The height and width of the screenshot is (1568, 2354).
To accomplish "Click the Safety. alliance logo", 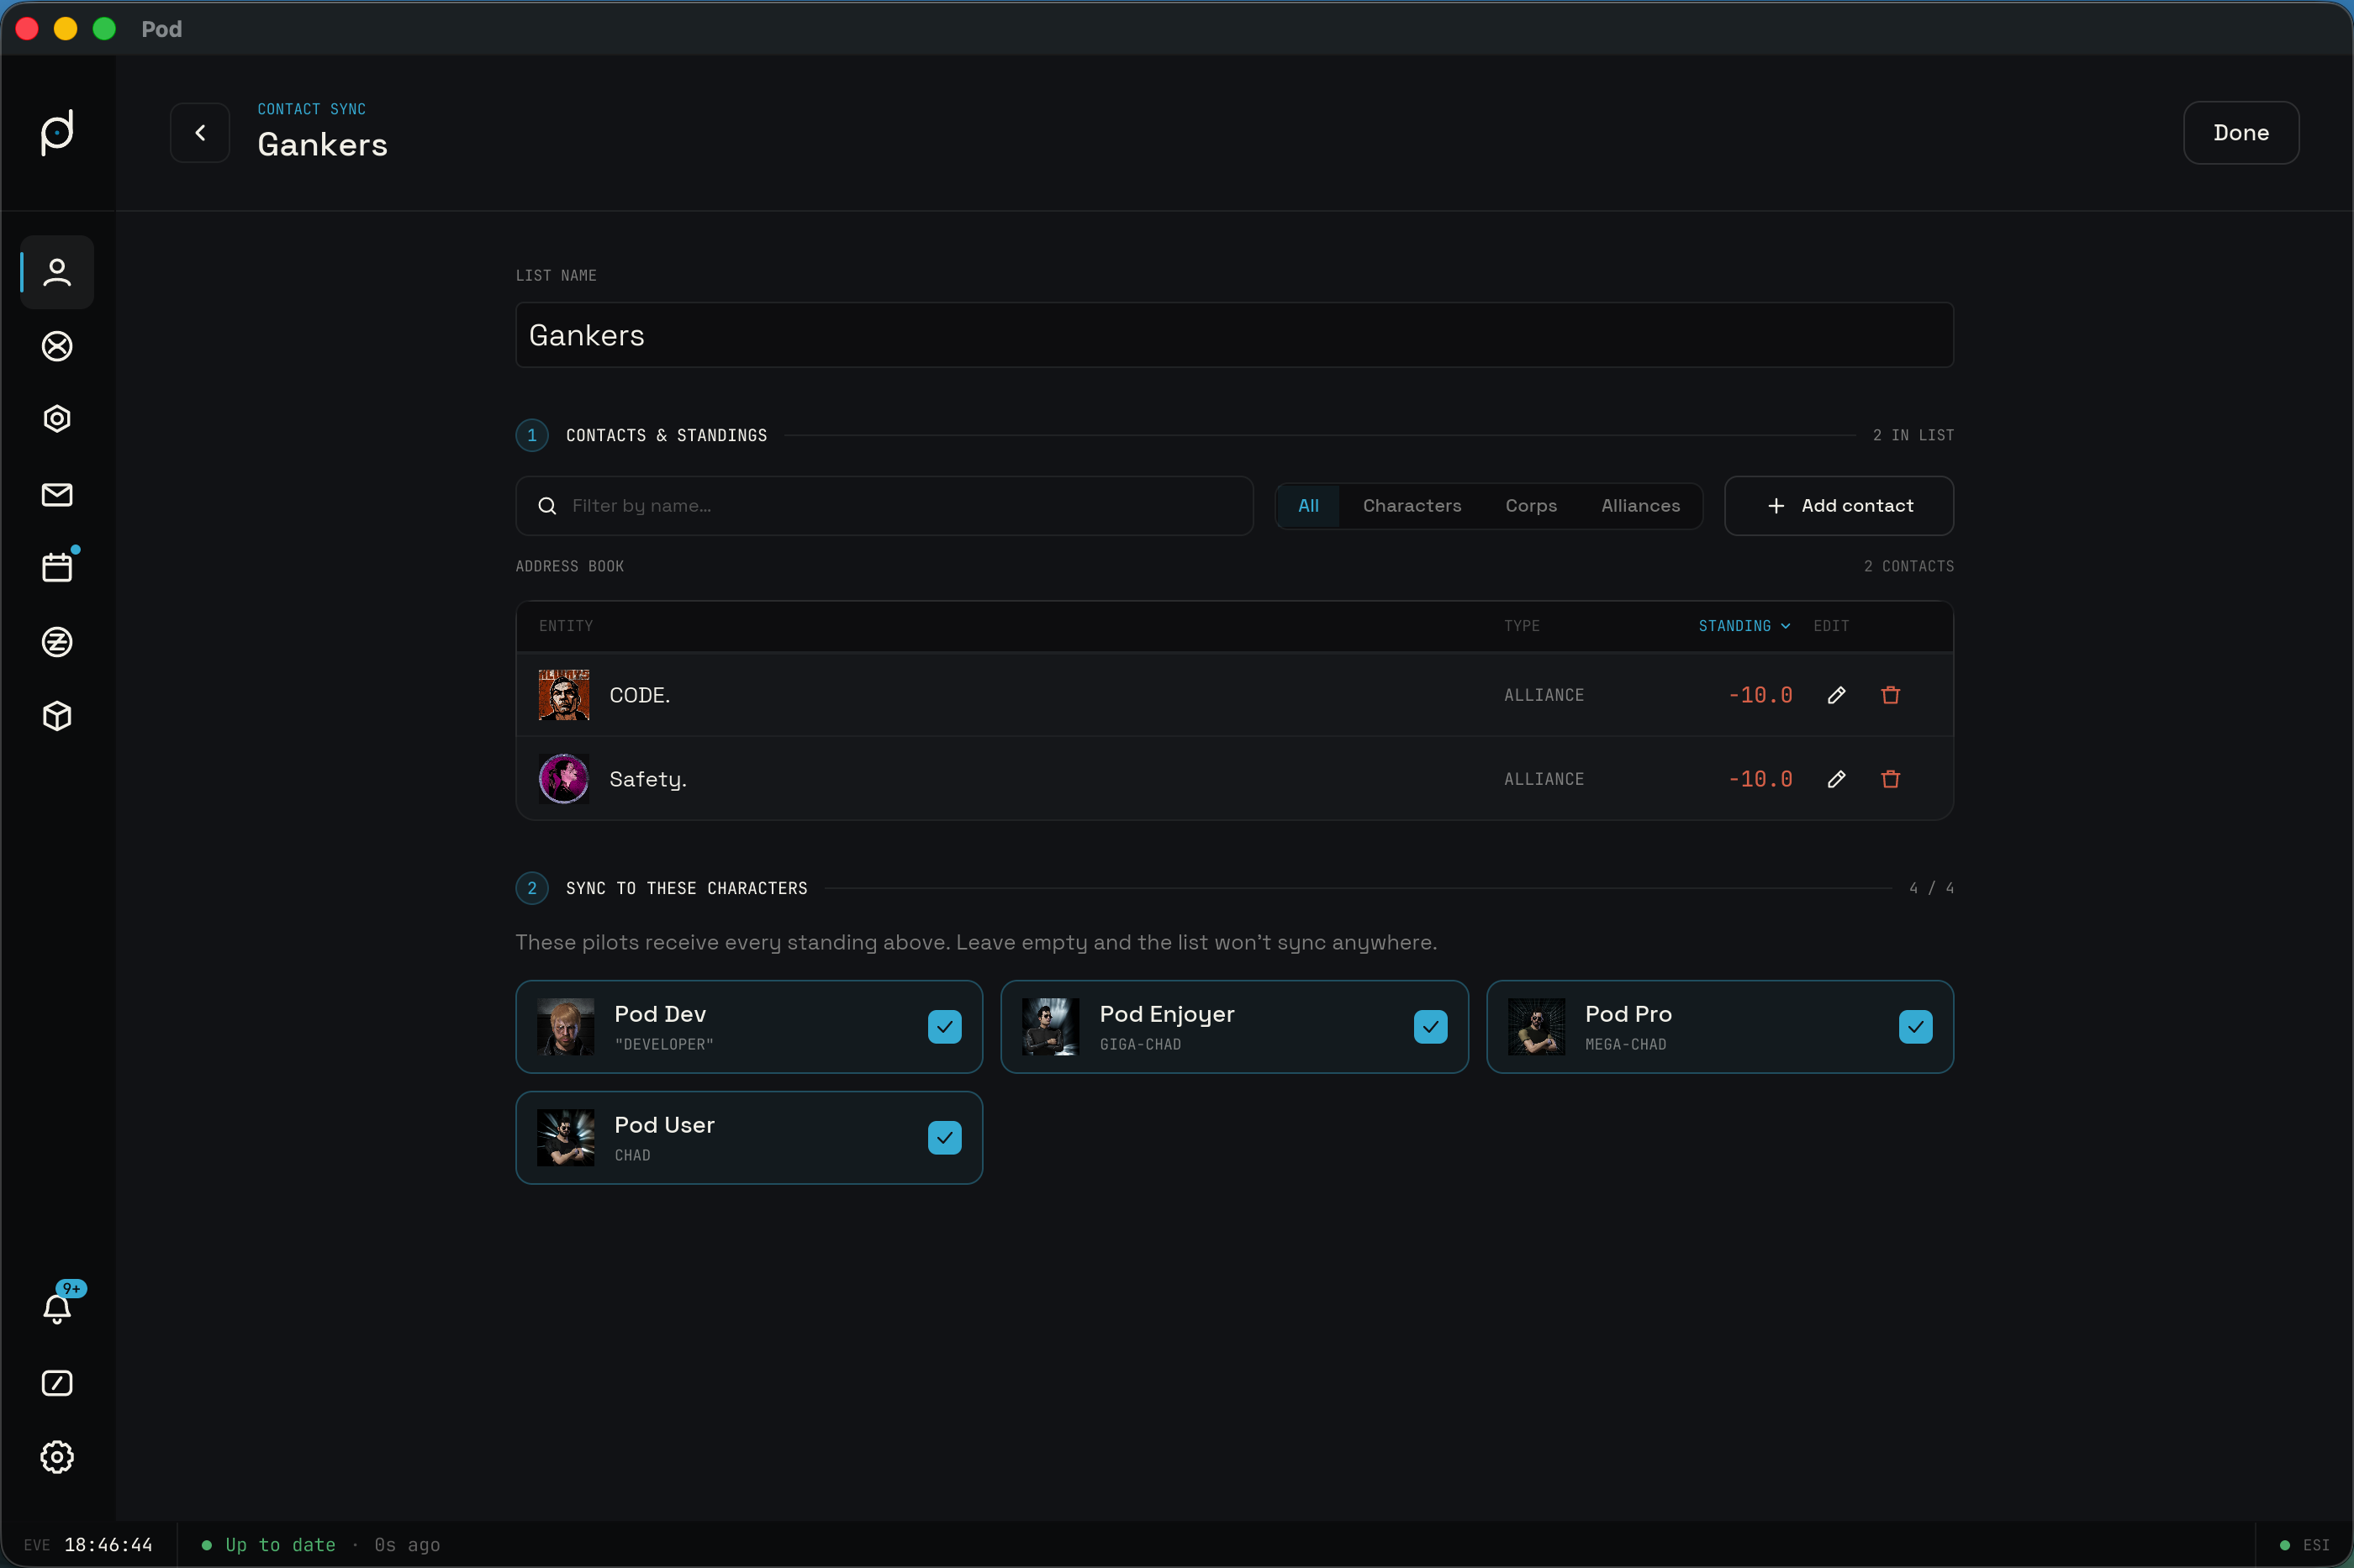I will [564, 779].
